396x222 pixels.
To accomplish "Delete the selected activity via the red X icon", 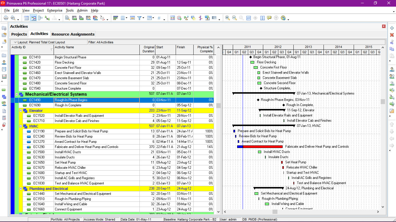I will [392, 35].
